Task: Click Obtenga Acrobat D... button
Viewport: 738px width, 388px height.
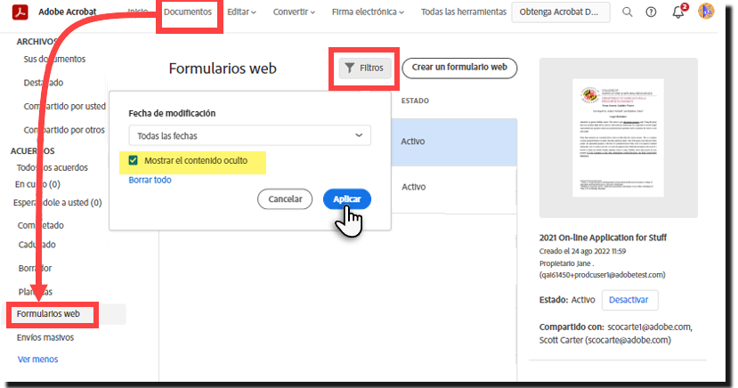Action: coord(561,12)
